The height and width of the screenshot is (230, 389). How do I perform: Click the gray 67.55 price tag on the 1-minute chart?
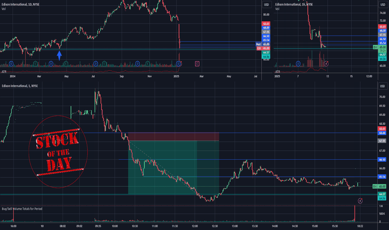pyautogui.click(x=382, y=141)
